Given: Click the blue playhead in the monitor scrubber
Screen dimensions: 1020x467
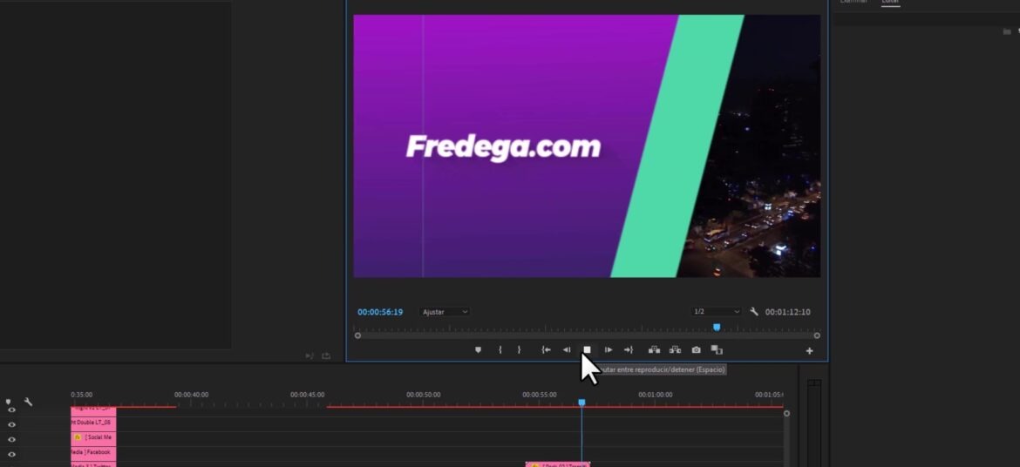Looking at the screenshot, I should tap(717, 327).
